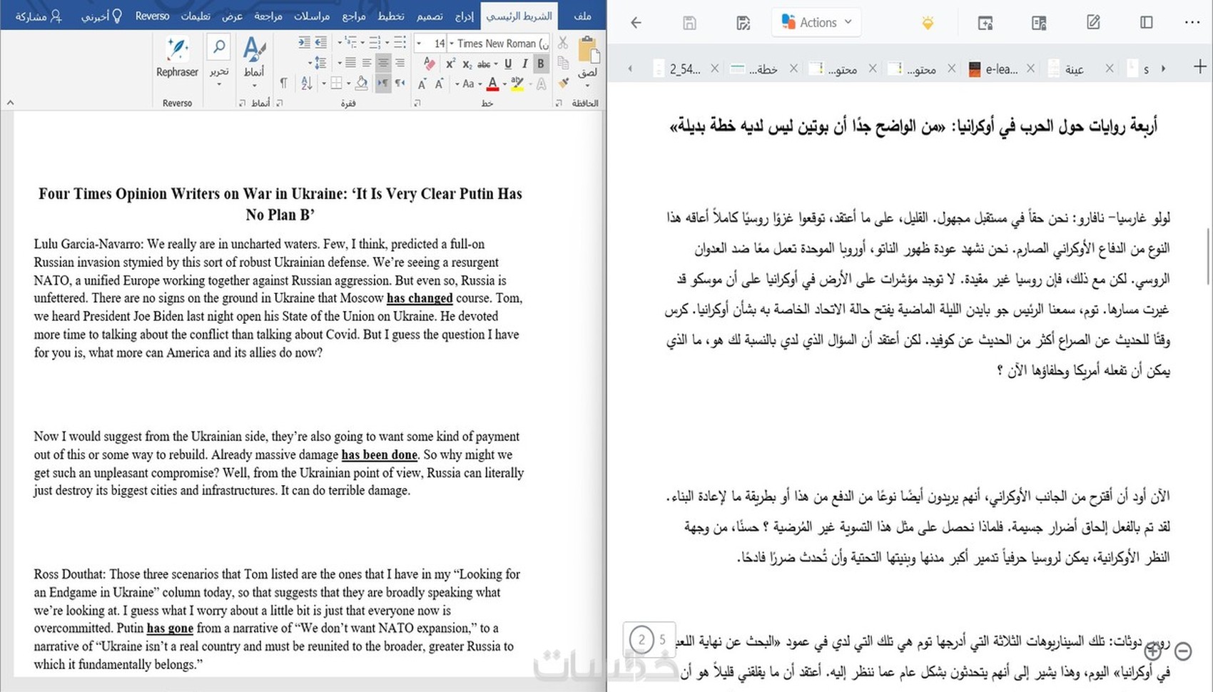
Task: Clear all formatting with eraser icon
Action: 430,63
